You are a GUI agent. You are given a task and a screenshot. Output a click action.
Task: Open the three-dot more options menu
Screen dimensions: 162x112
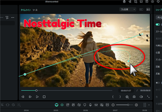click(12, 17)
